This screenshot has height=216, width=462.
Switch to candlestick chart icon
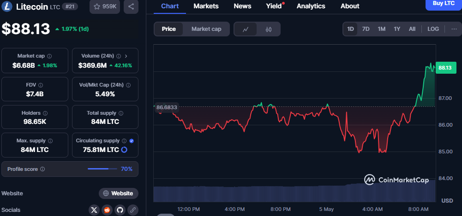pos(269,29)
